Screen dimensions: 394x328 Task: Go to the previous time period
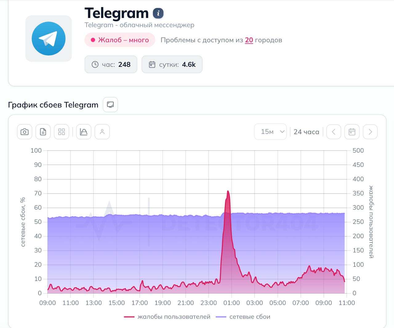coord(334,132)
